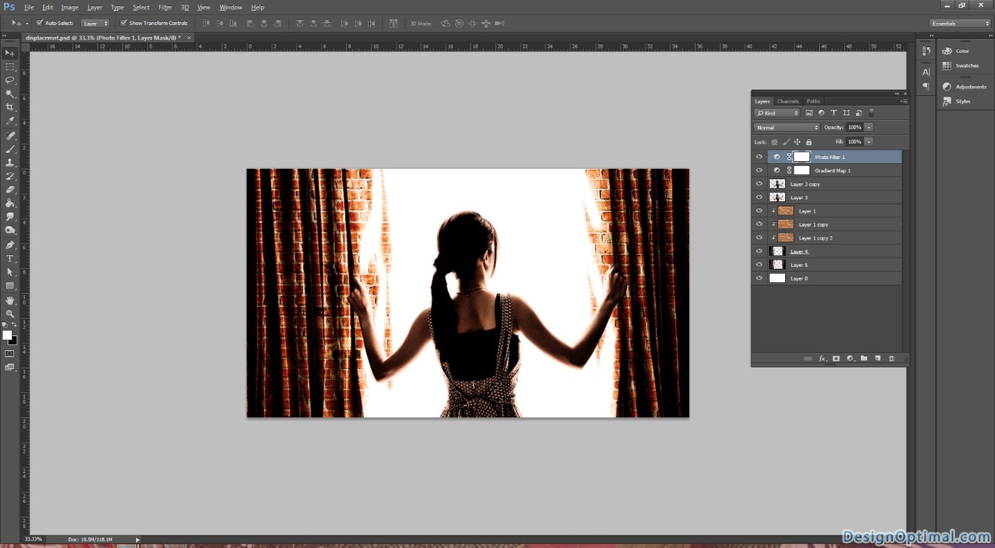This screenshot has height=548, width=995.
Task: Open the Move tool preset picker arrow
Action: pos(27,23)
